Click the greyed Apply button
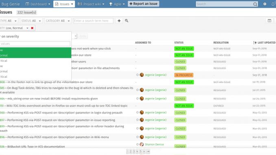This screenshot has width=276, height=155. [x=83, y=36]
